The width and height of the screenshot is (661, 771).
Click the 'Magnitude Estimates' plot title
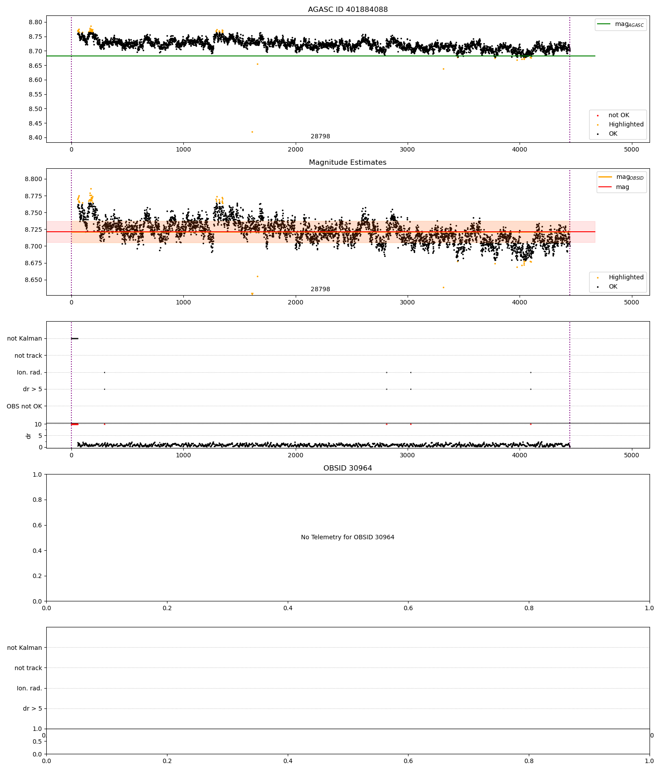coord(348,163)
